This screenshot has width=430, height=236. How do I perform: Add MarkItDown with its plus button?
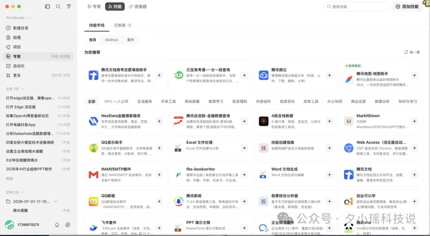point(414,121)
